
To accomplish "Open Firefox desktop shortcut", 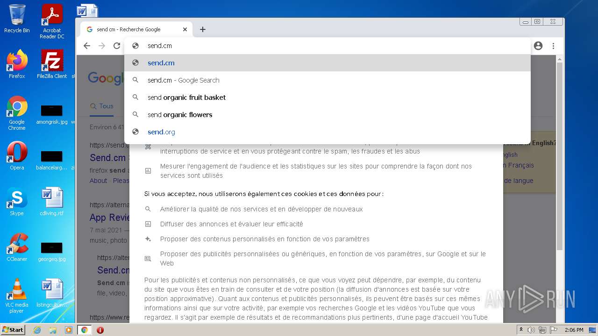I will click(x=17, y=64).
